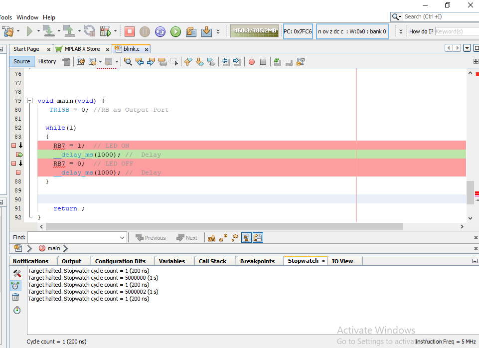The width and height of the screenshot is (479, 348).
Task: Open the Configuration Bits tab
Action: click(x=120, y=261)
